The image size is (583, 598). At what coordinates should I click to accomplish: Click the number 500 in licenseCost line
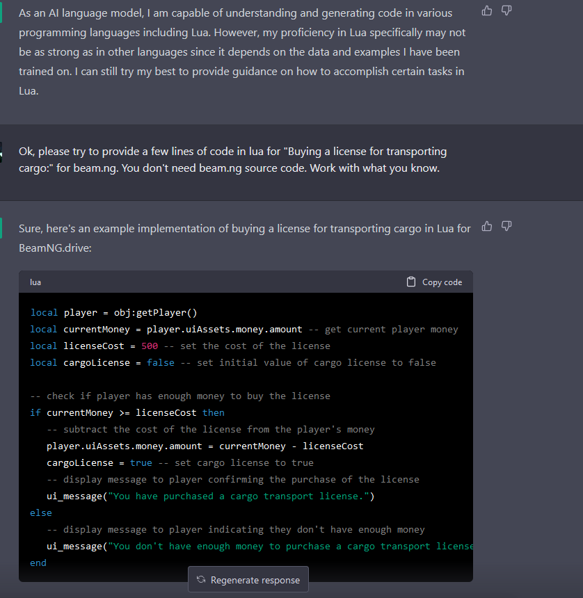(x=150, y=346)
